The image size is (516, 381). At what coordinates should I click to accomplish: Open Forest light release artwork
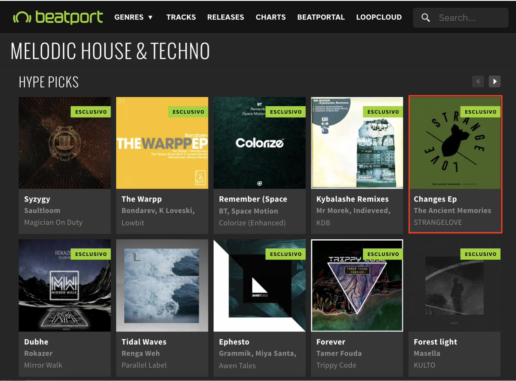click(x=455, y=285)
